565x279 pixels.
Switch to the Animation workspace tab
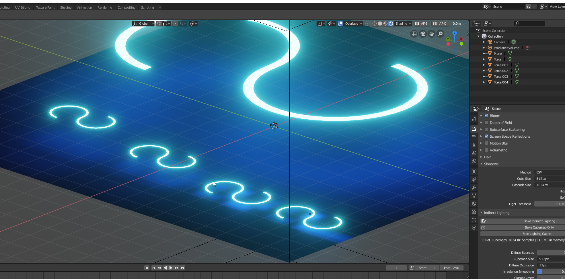84,7
